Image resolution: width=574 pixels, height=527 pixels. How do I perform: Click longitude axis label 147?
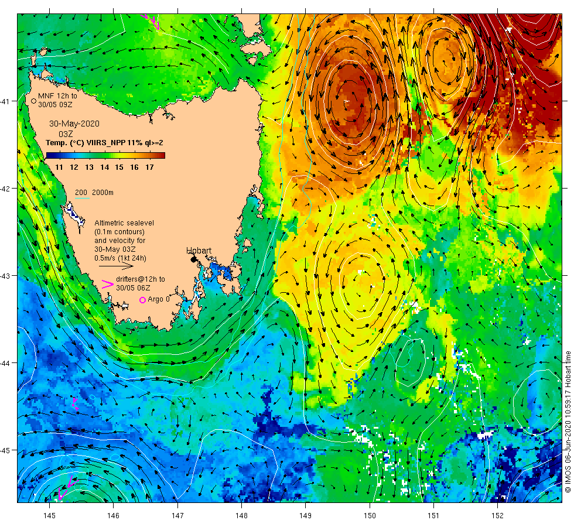[x=177, y=516]
